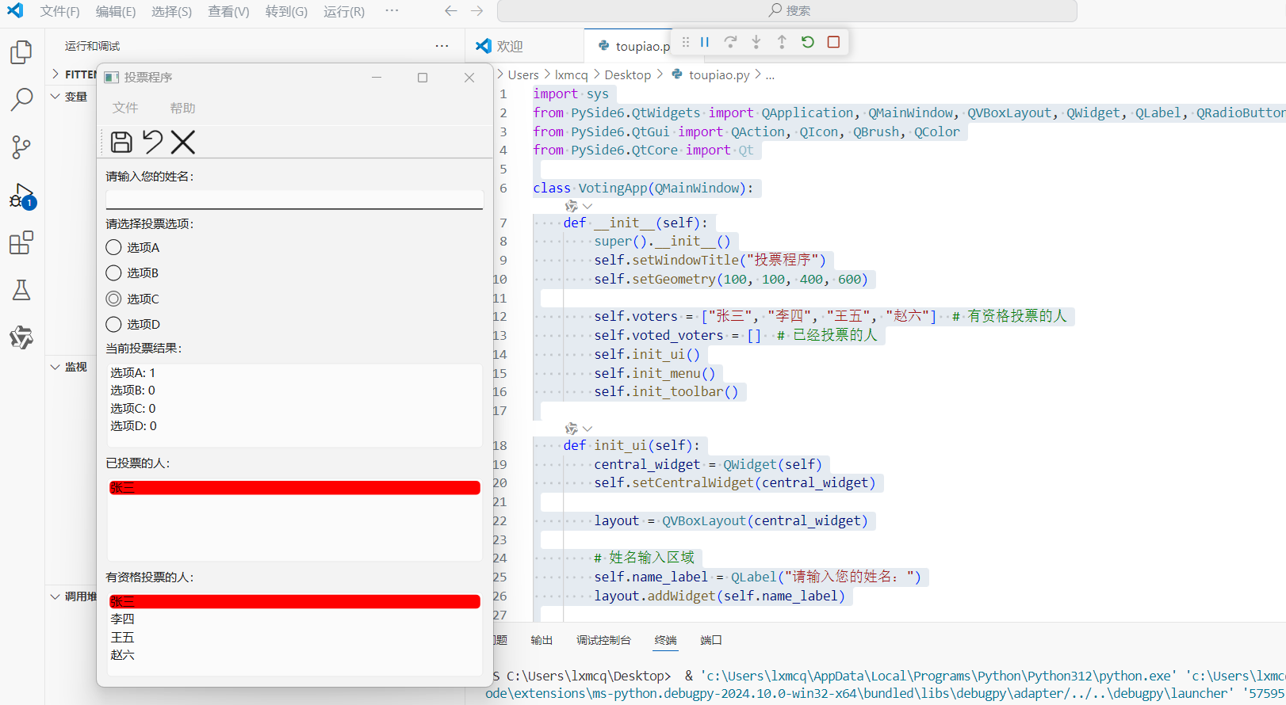Click the name input field in voting app
1286x705 pixels.
pyautogui.click(x=294, y=199)
